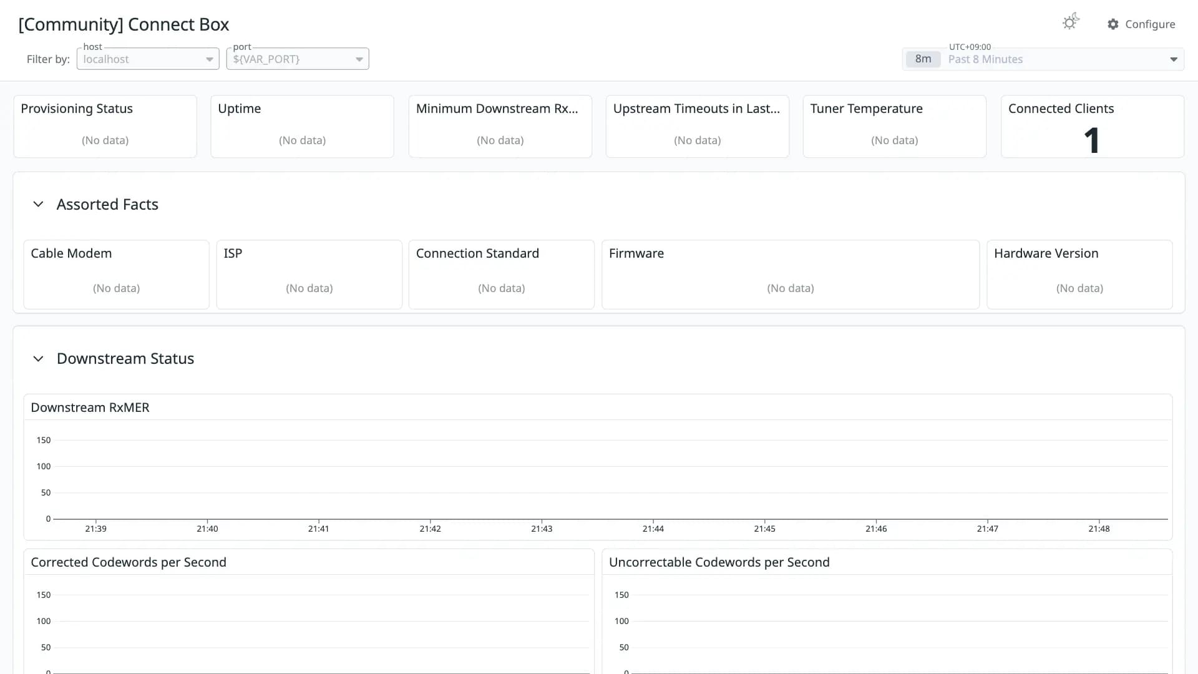This screenshot has height=674, width=1198.
Task: Click the Minimum Downstream Rx widget title
Action: (497, 109)
